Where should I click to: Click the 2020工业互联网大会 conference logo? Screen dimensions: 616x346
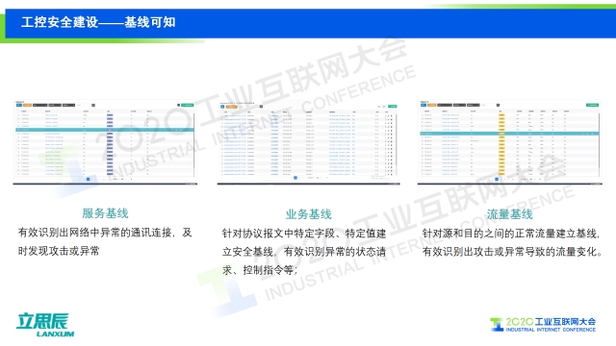point(543,325)
